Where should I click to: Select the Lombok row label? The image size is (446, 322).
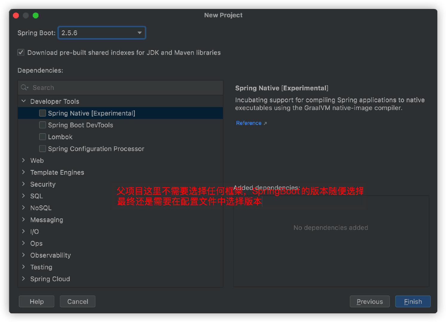pos(60,137)
